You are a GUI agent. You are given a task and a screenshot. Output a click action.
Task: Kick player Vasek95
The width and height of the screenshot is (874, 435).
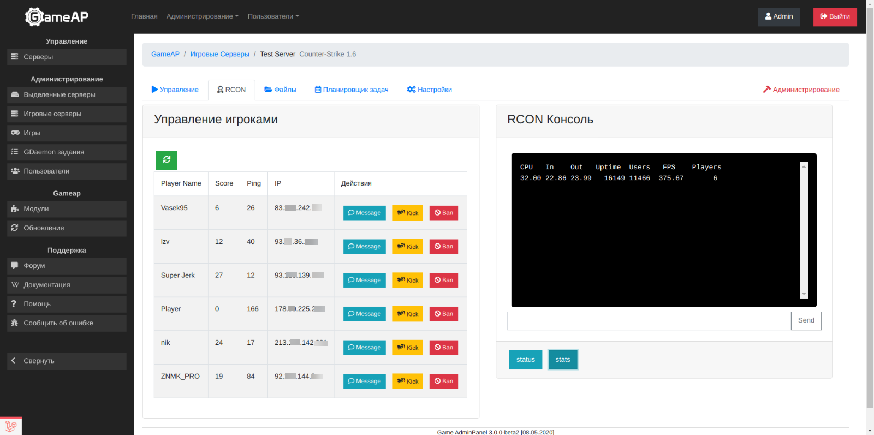point(407,213)
